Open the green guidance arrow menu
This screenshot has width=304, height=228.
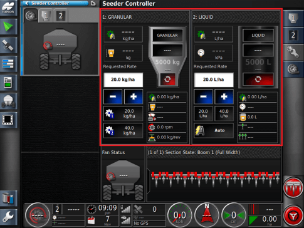(x=9, y=27)
